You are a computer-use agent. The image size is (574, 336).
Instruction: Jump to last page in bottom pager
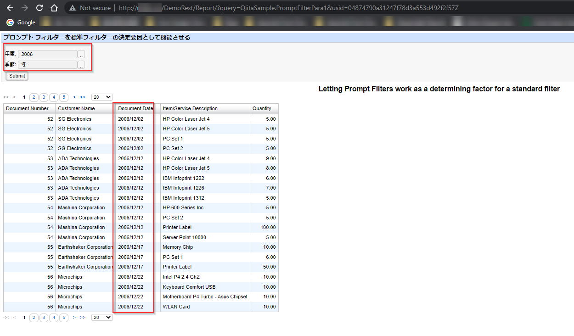(83, 317)
